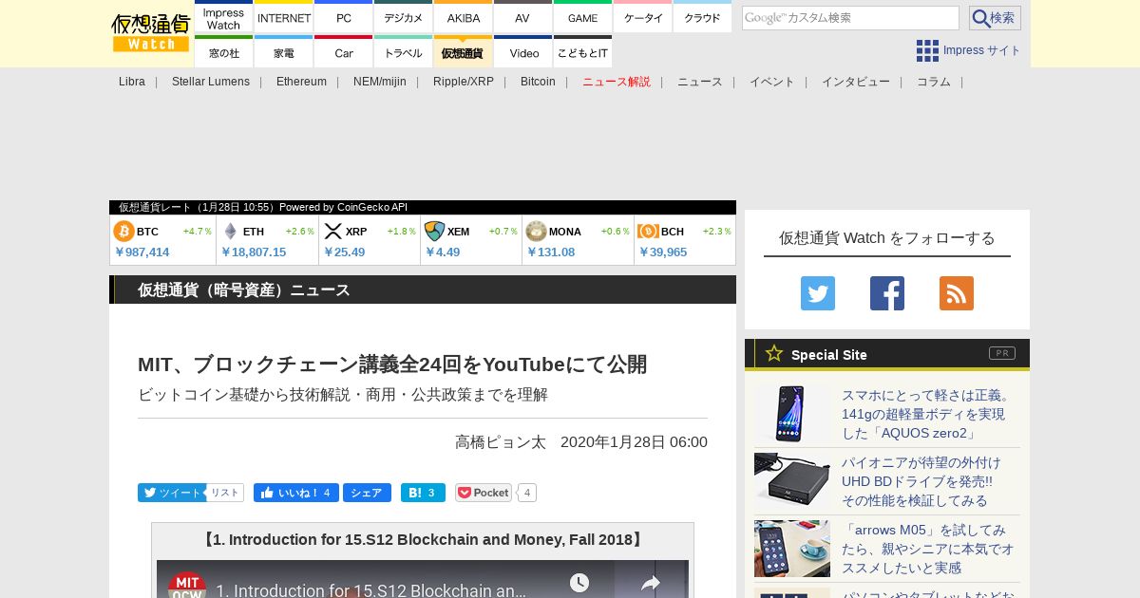The width and height of the screenshot is (1140, 598).
Task: Open the 家電 category tab
Action: click(x=284, y=52)
